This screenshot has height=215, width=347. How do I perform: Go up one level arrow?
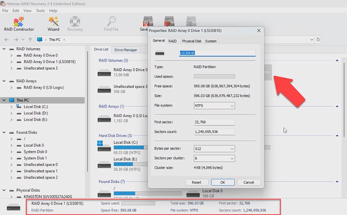[30, 40]
